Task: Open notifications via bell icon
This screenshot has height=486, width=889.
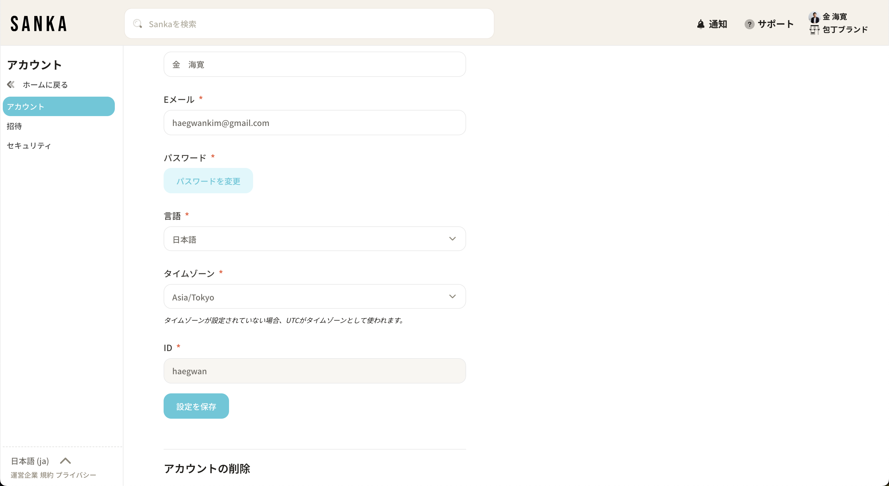Action: click(701, 24)
